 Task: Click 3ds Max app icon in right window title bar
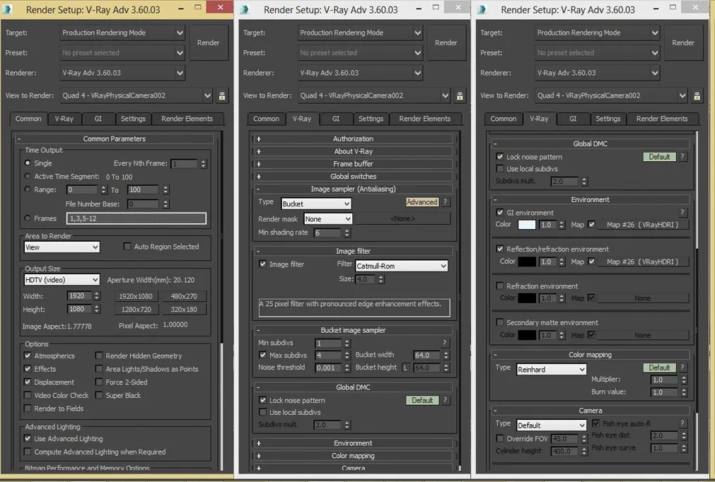click(482, 9)
